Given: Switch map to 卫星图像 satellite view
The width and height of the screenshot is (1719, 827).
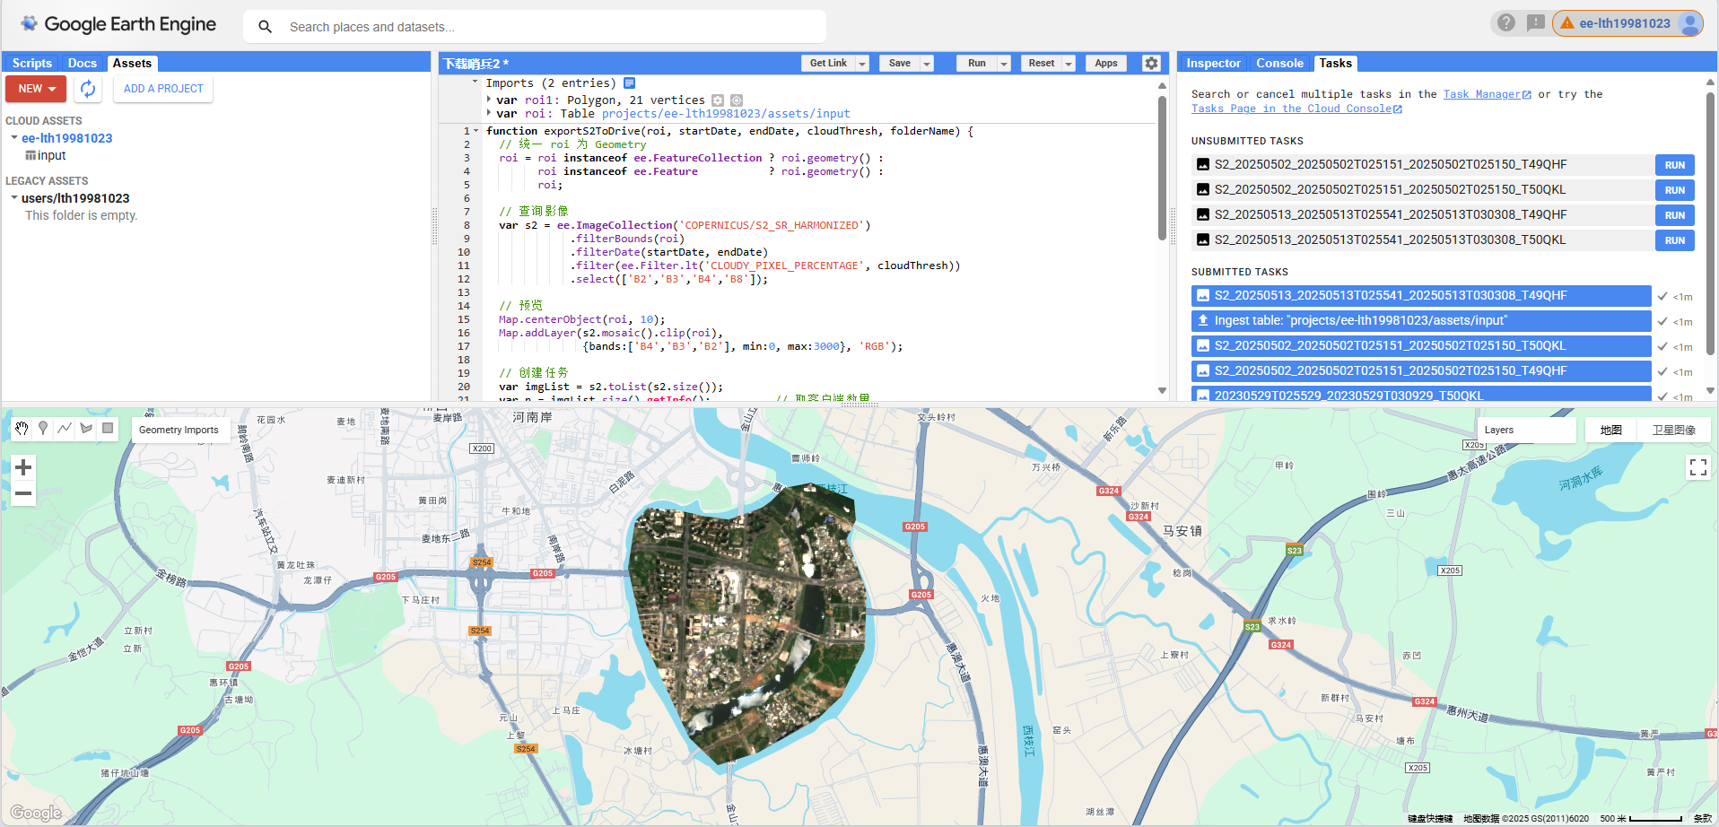Looking at the screenshot, I should (1673, 431).
